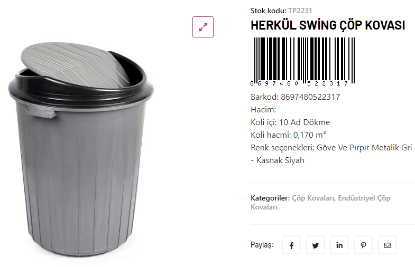Image resolution: width=415 pixels, height=267 pixels.
Task: Select the stock code TP2231
Action: [x=300, y=11]
